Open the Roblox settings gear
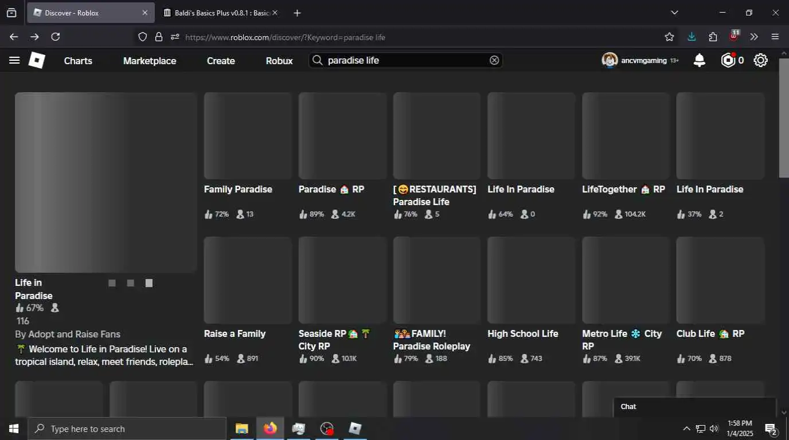This screenshot has width=789, height=440. pyautogui.click(x=761, y=60)
